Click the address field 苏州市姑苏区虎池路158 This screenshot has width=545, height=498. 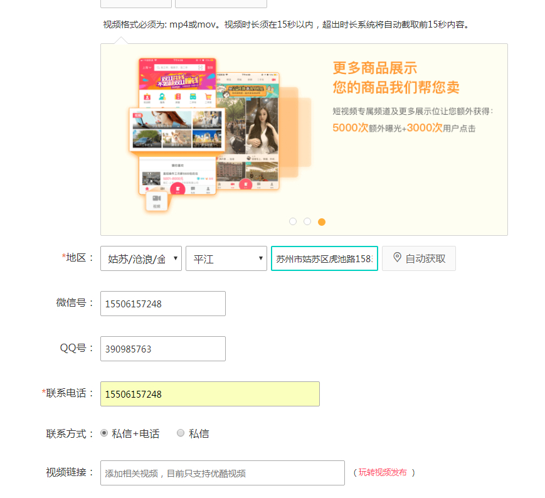[324, 258]
